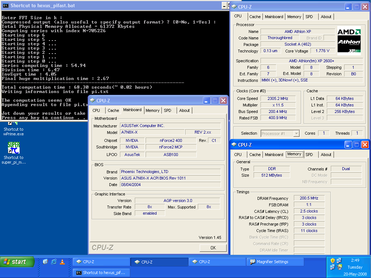Open the Memory tab in the Mainboard CPU-Z window

[153, 110]
